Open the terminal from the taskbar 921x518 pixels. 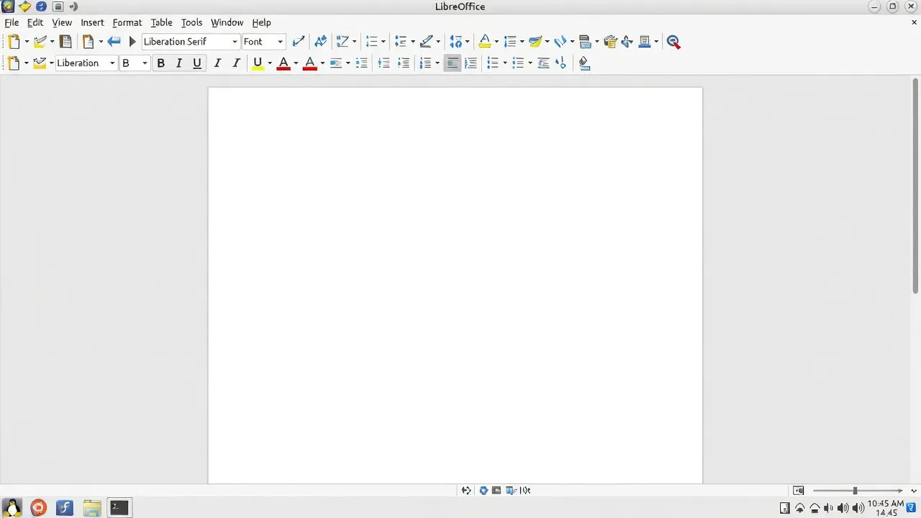[119, 508]
